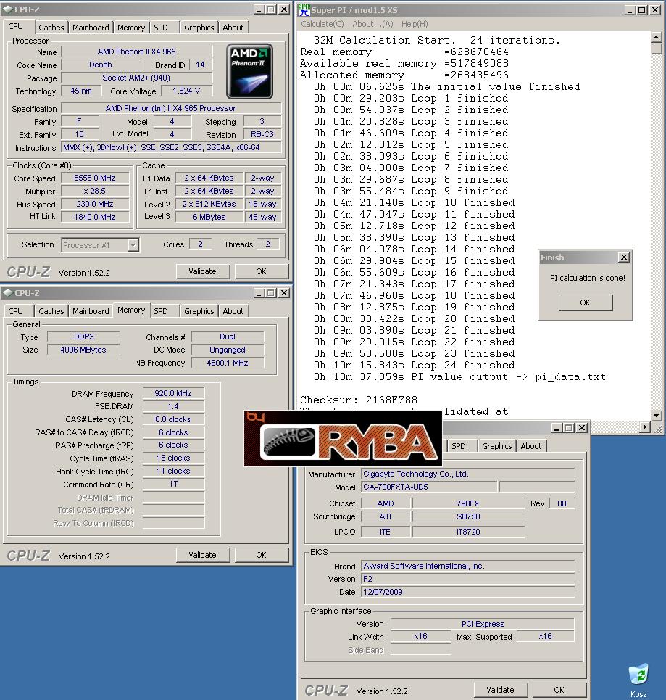
Task: Click OK in top CPU-Z window
Action: click(x=262, y=271)
